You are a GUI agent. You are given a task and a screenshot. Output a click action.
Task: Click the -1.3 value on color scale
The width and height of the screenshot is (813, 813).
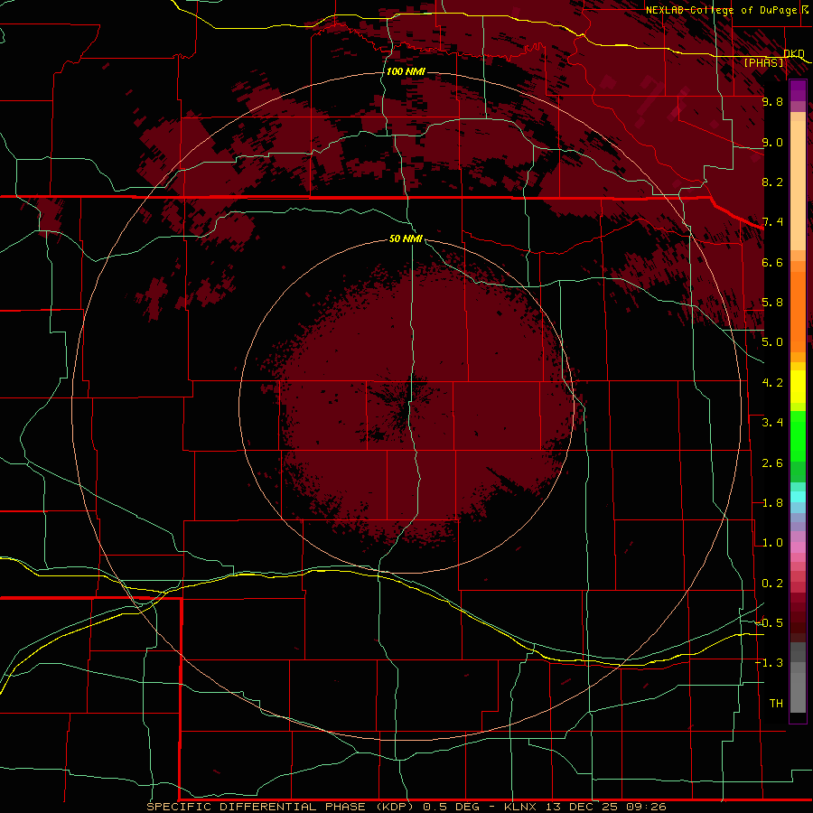coord(769,663)
